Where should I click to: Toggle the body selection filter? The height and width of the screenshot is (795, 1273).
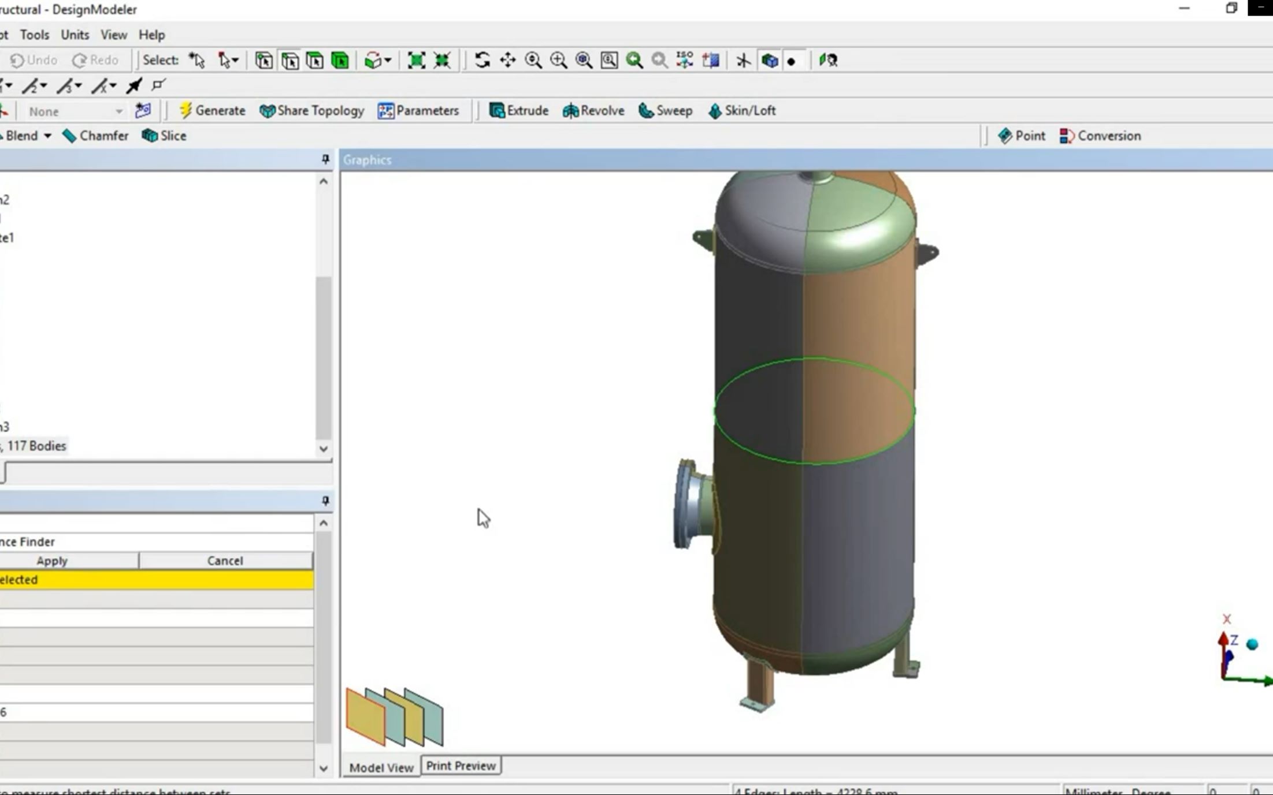point(340,60)
